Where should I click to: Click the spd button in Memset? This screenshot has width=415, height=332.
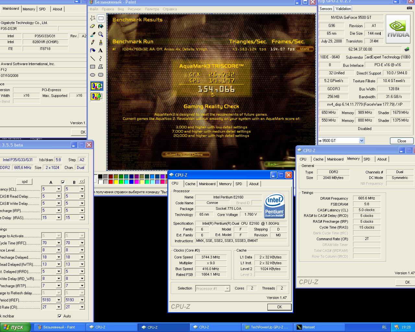pos(25,182)
